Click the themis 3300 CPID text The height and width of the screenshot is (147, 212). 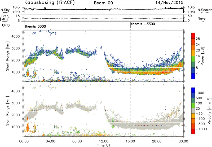coord(36,26)
